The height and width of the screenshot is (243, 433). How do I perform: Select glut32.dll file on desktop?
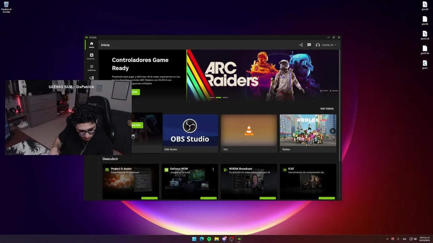coord(425,35)
